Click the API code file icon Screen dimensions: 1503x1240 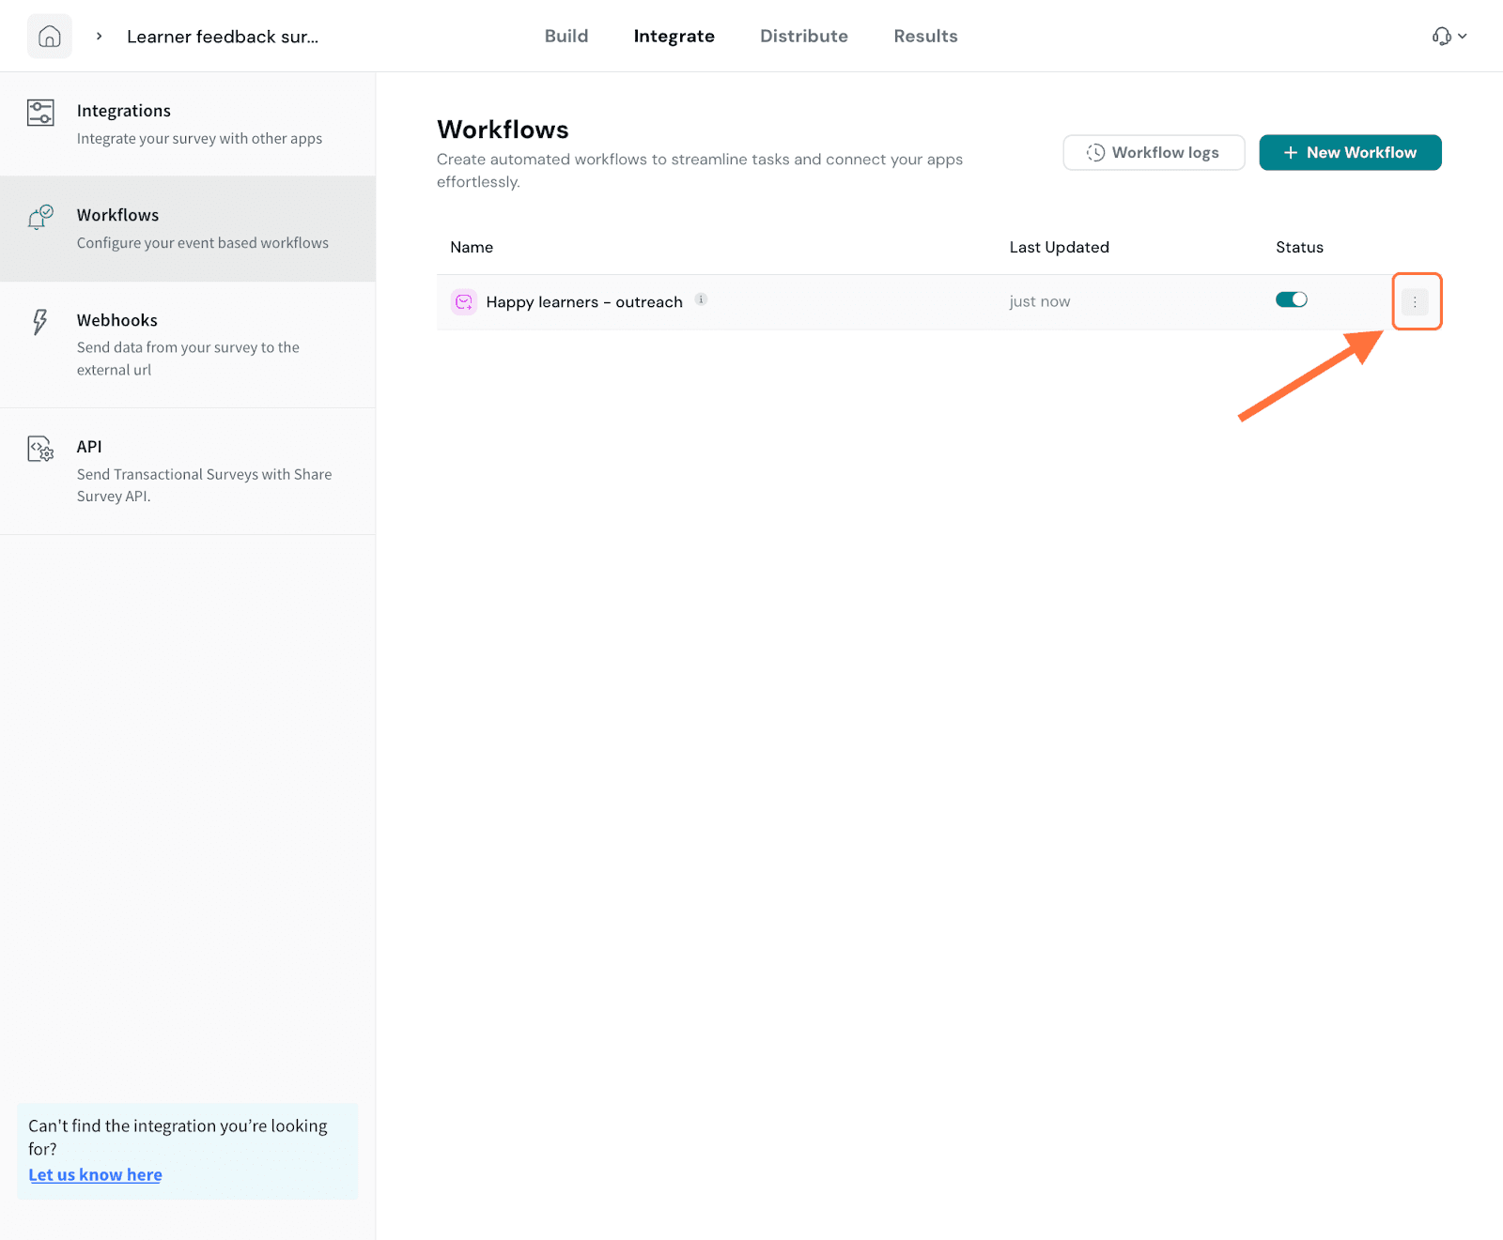(40, 449)
